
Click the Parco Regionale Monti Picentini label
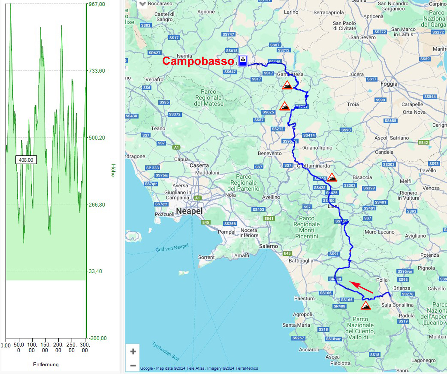(307, 227)
